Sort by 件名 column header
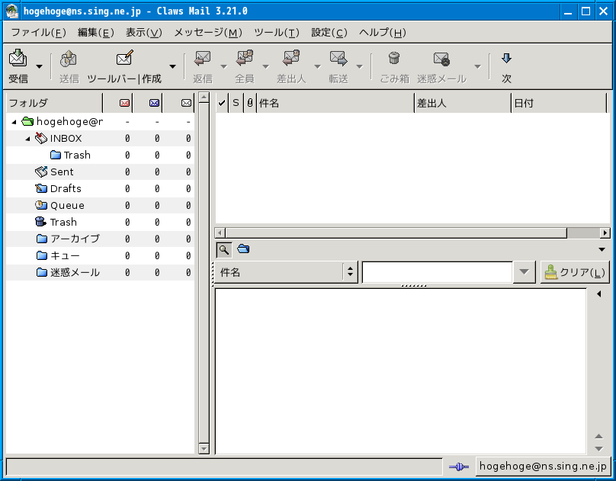 tap(335, 103)
